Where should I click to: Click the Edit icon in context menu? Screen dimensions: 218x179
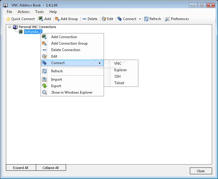pos(44,56)
